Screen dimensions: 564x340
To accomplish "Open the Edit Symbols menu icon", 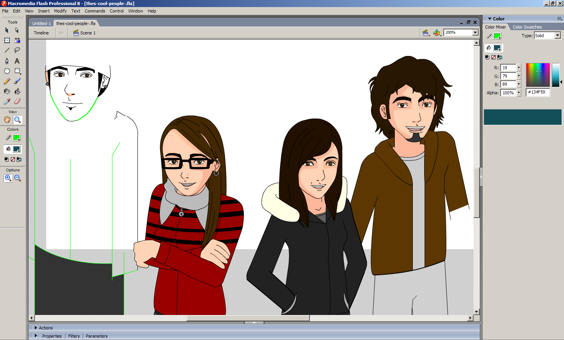I will tap(437, 33).
